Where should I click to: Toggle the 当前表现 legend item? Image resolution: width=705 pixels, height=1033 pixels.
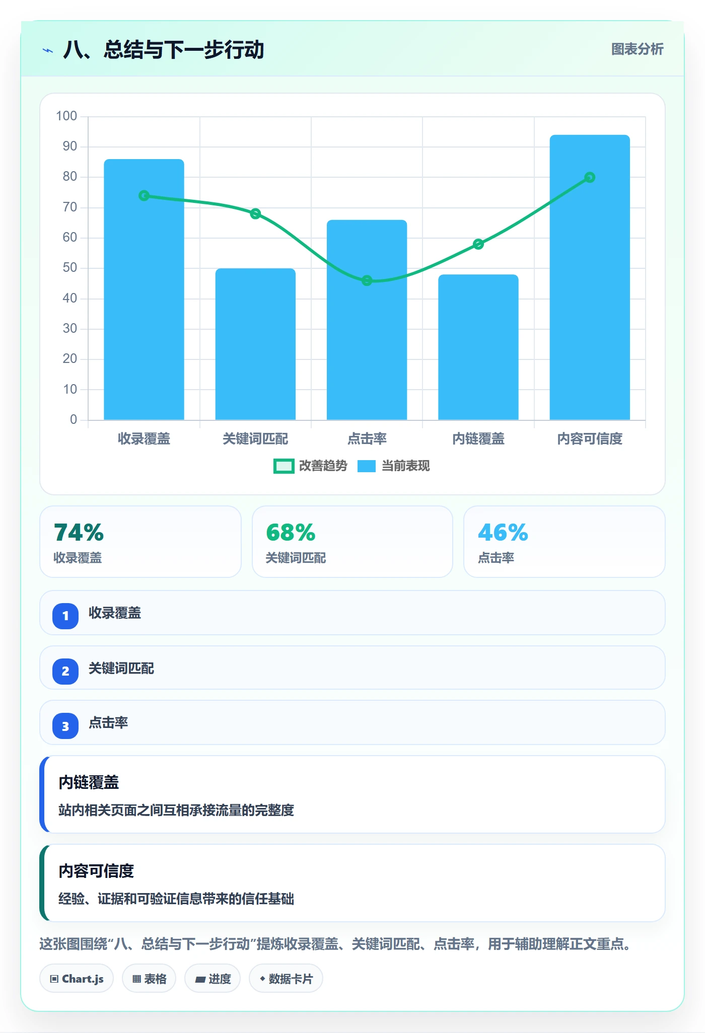(394, 466)
